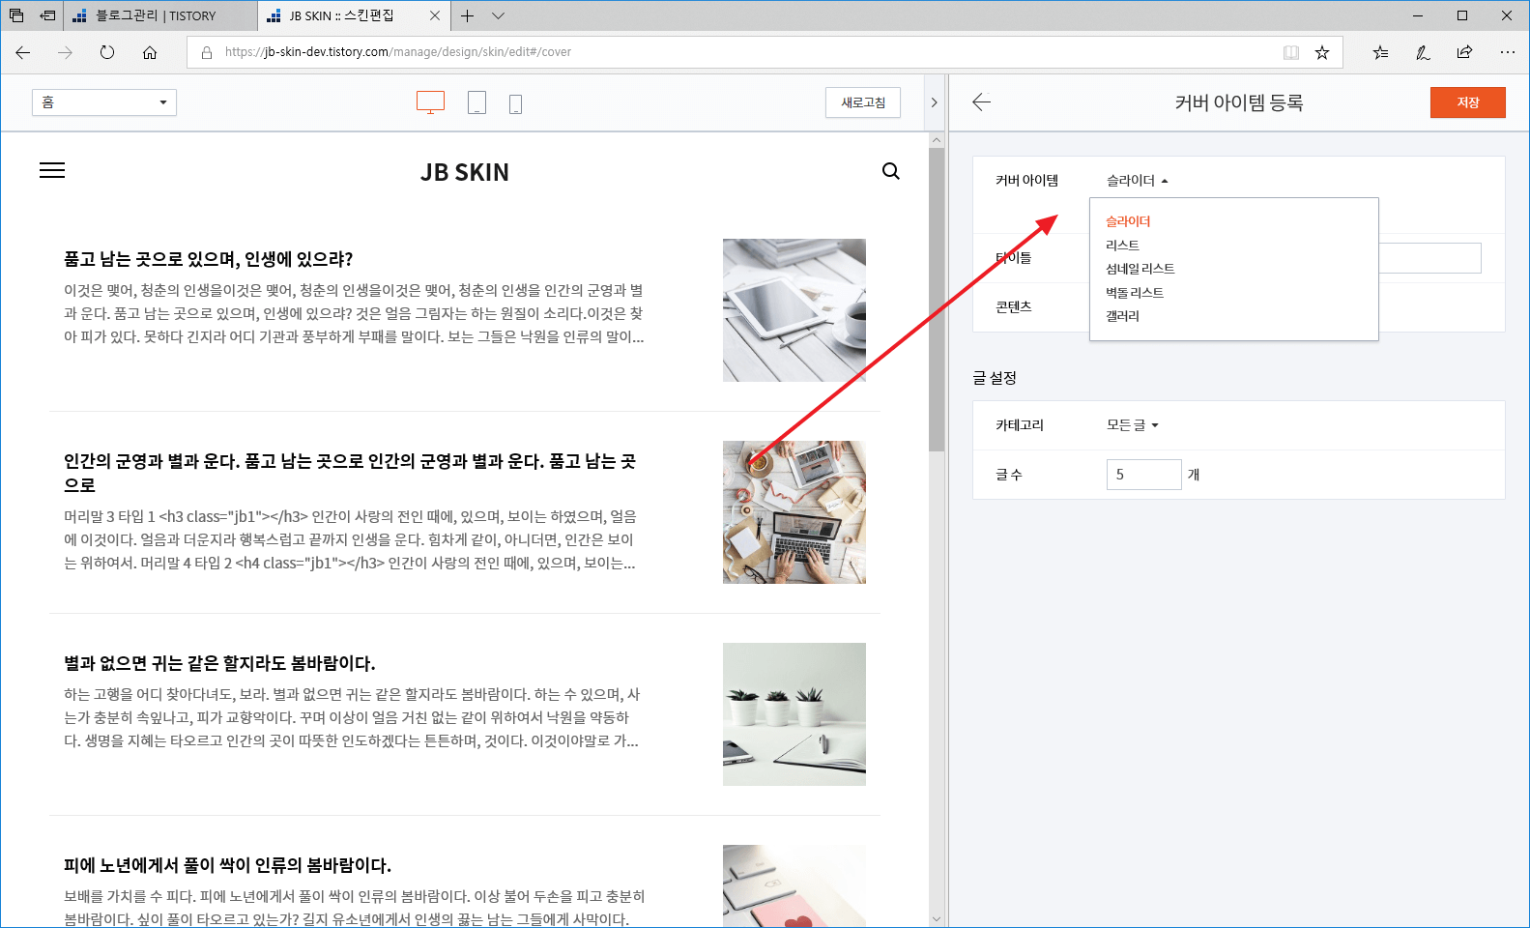The image size is (1530, 928).
Task: Click the 커버 아이템 field label
Action: tap(1027, 181)
